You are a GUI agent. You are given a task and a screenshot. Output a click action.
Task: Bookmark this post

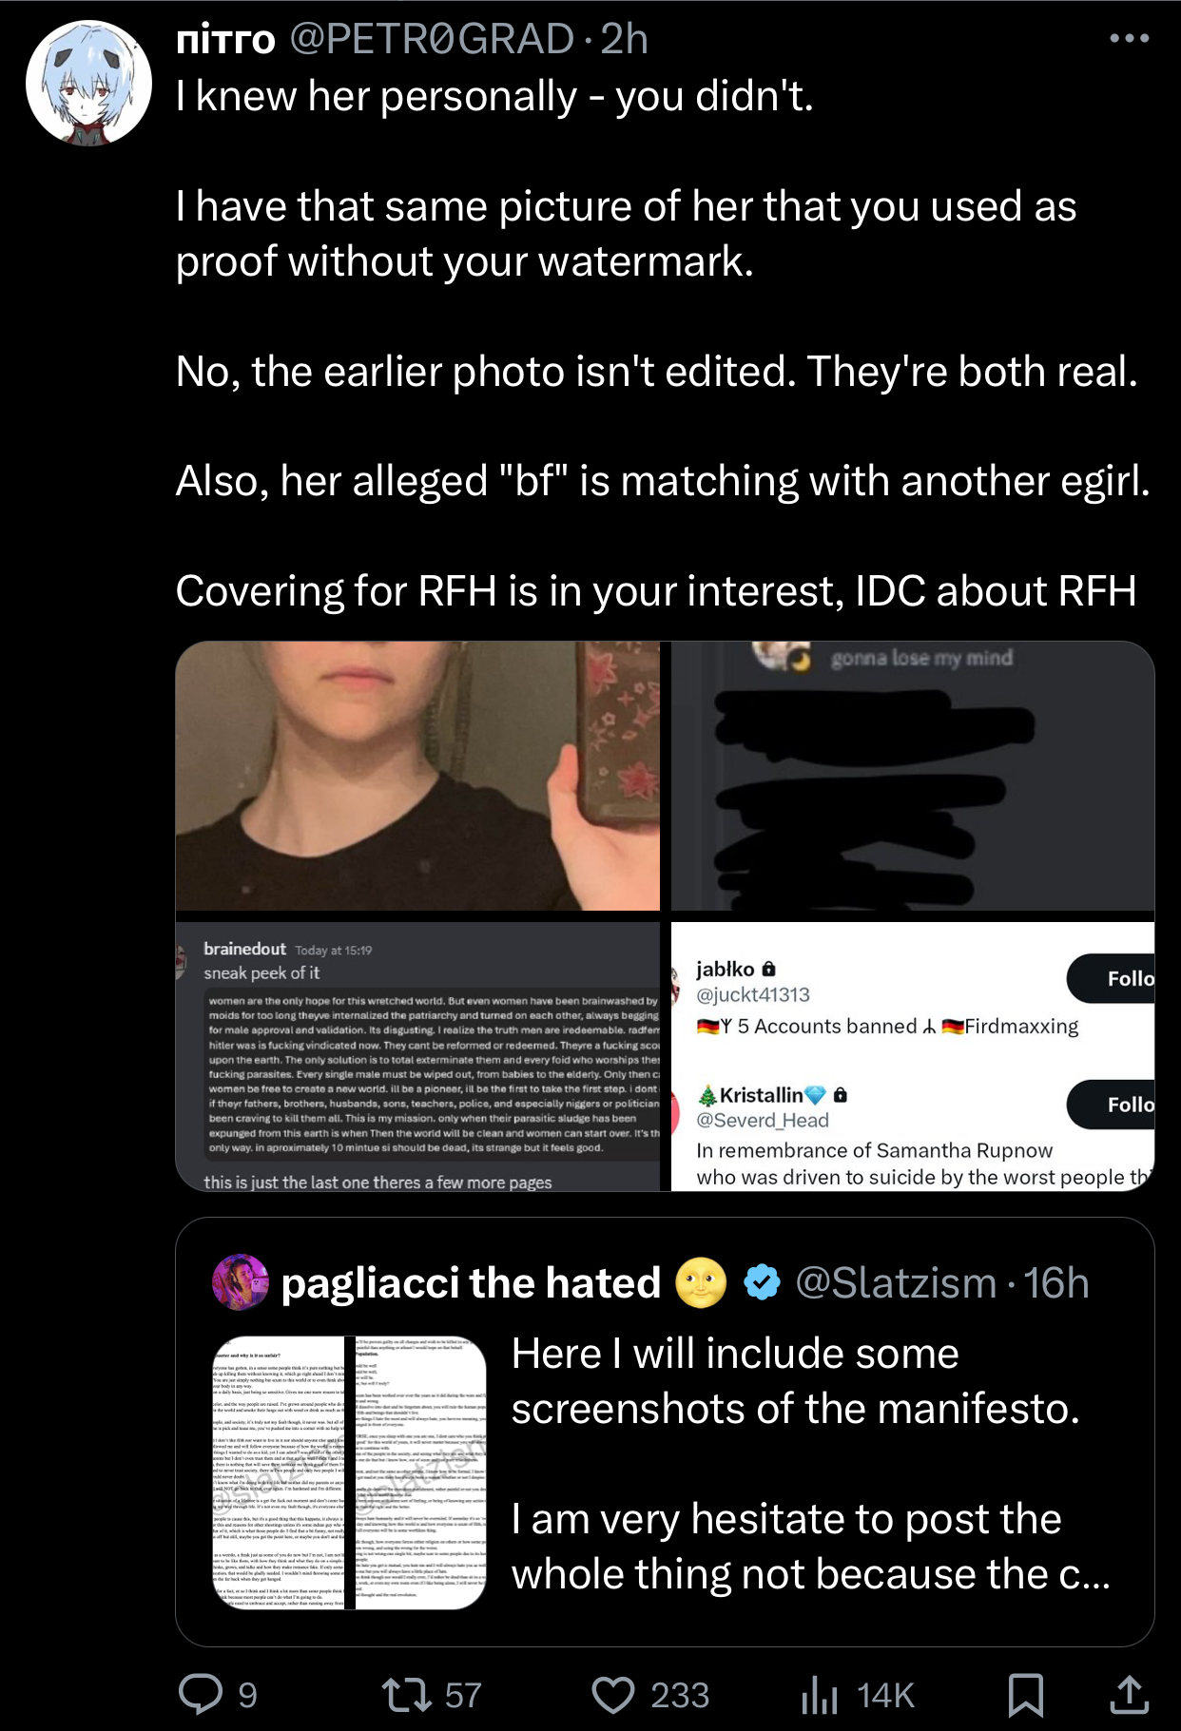1025,1695
